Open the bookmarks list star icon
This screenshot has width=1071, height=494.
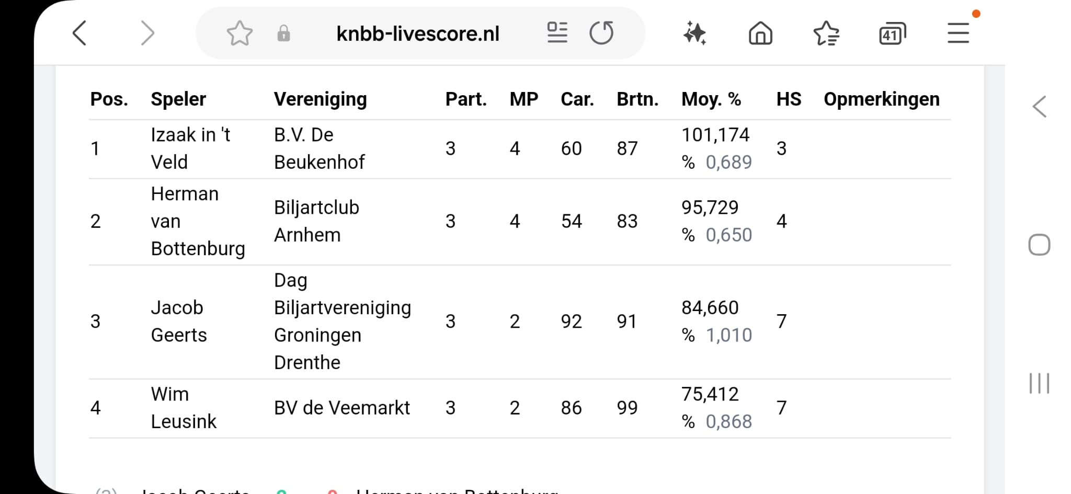826,33
